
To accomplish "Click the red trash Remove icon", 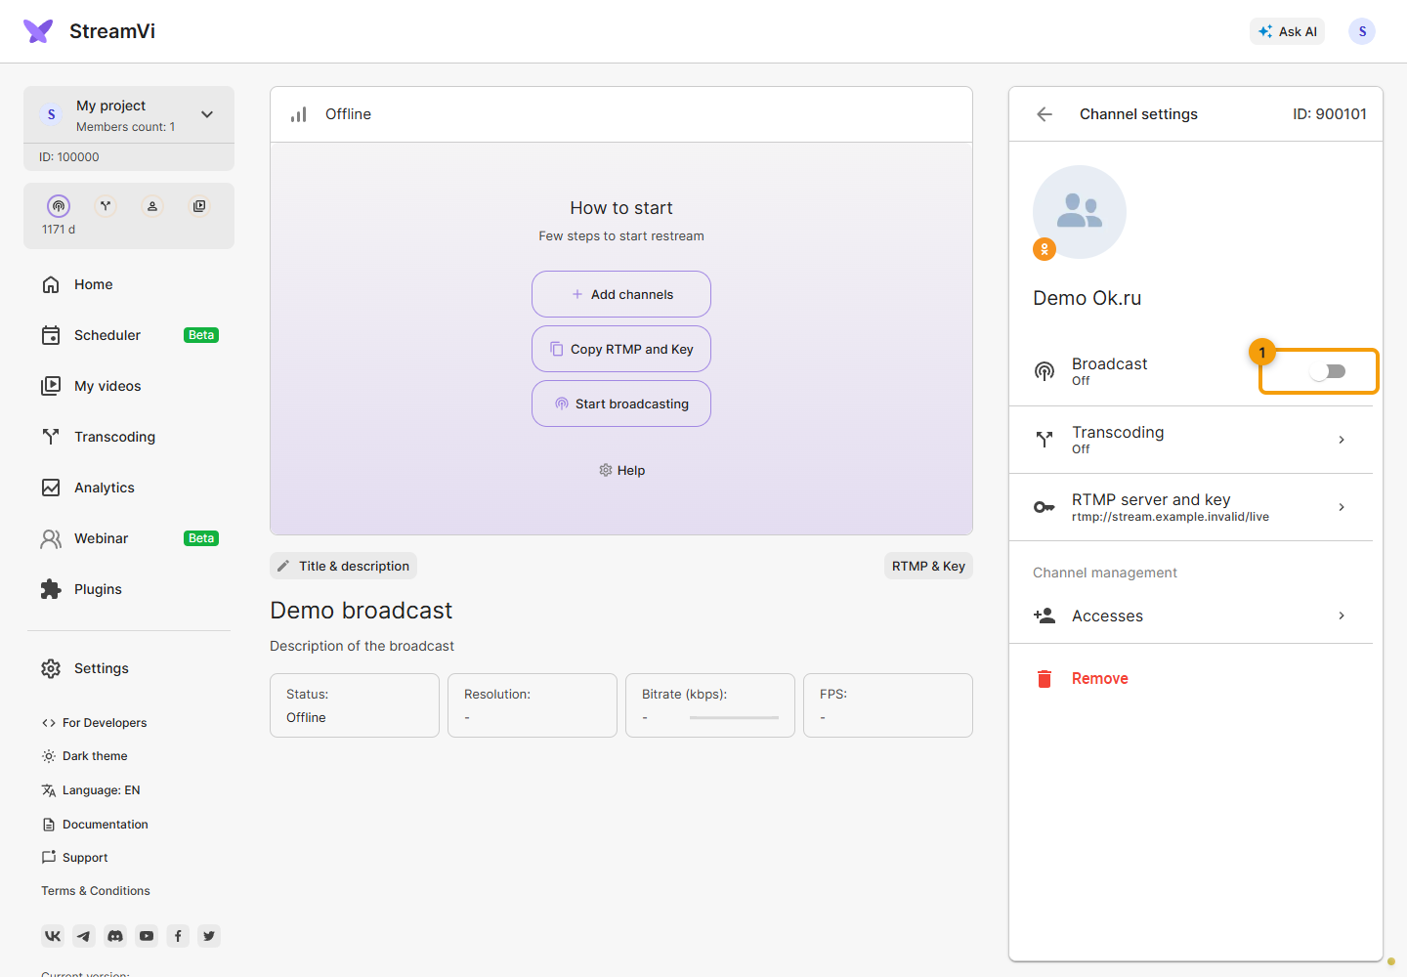I will click(x=1045, y=678).
